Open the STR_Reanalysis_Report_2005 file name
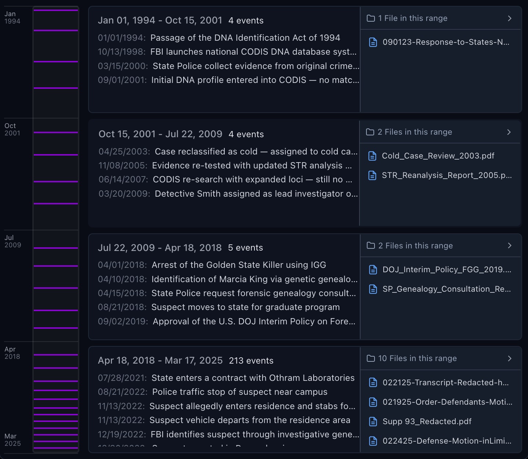The height and width of the screenshot is (459, 528). [446, 175]
